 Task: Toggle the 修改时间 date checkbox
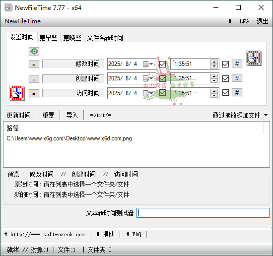point(162,64)
